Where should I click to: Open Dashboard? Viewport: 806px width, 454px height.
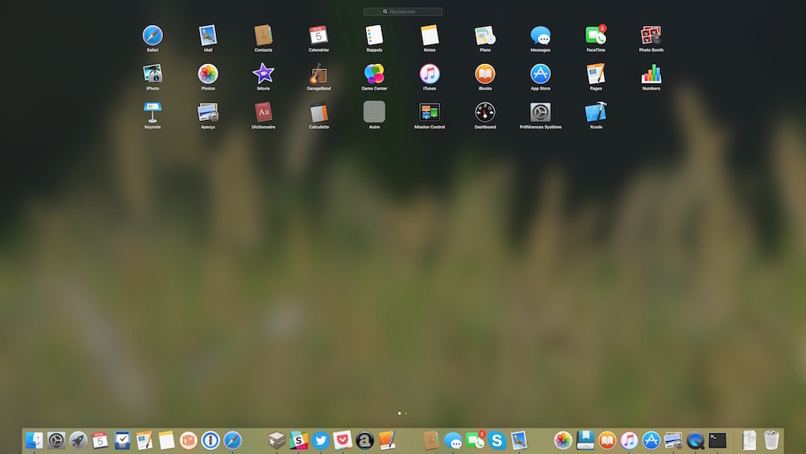coord(484,113)
